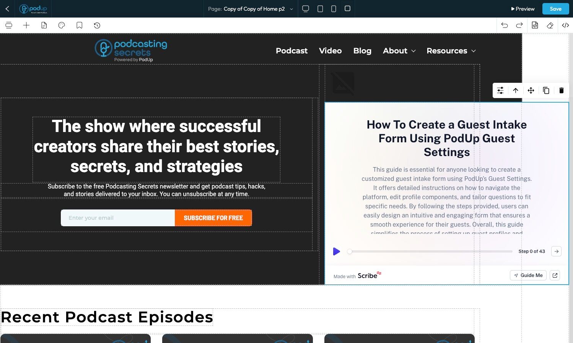Click the bookmark icon in toolbar
Screen dimensions: 573x343
click(x=80, y=25)
